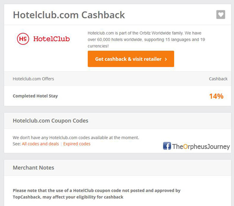Click the Merchant Notes section header
The image size is (234, 206).
click(x=33, y=168)
